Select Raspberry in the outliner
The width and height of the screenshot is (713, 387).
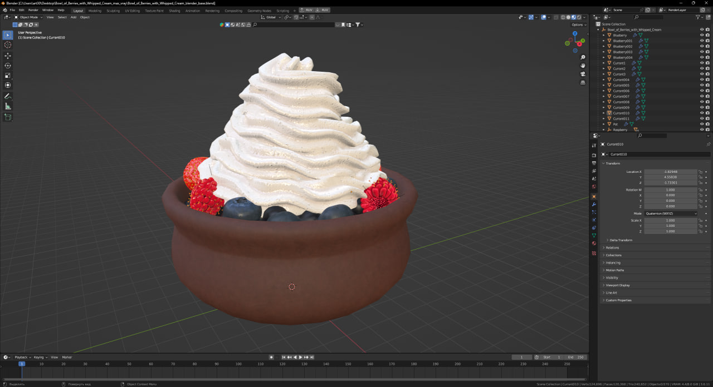(620, 130)
